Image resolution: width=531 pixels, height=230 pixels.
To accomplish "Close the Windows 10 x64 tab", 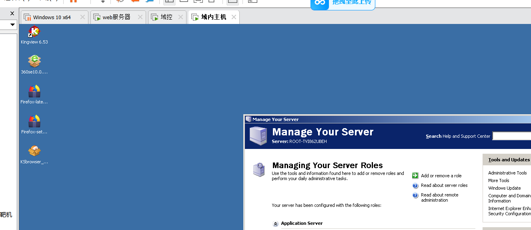I will 82,17.
